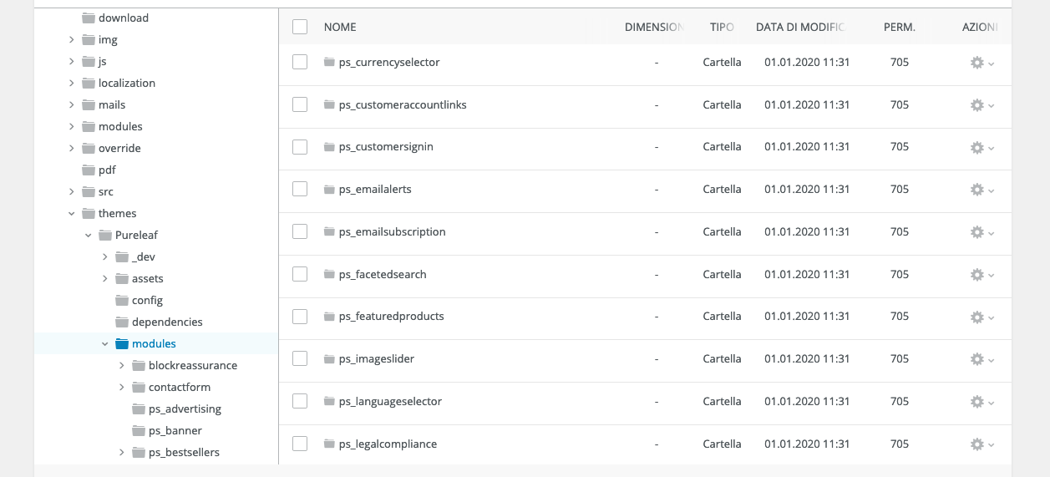The height and width of the screenshot is (477, 1050).
Task: Select ps_banner in the folder tree
Action: [175, 430]
